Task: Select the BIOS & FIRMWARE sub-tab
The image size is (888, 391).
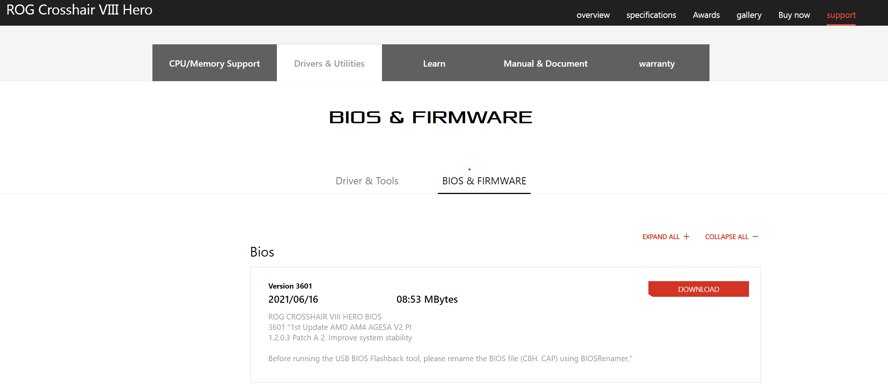Action: [484, 181]
